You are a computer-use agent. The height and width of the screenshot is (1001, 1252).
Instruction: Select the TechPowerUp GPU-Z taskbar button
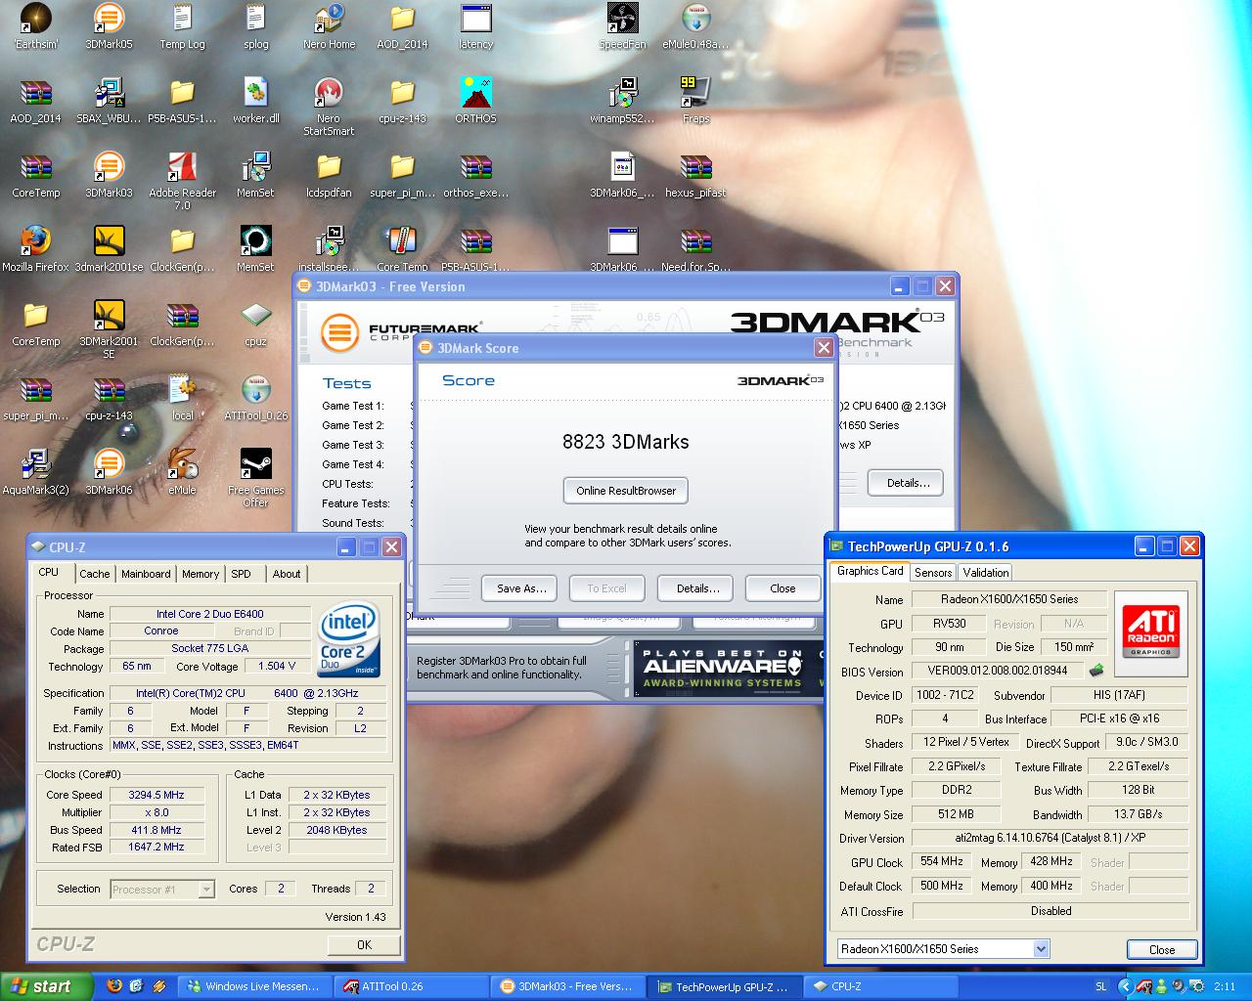[x=725, y=986]
